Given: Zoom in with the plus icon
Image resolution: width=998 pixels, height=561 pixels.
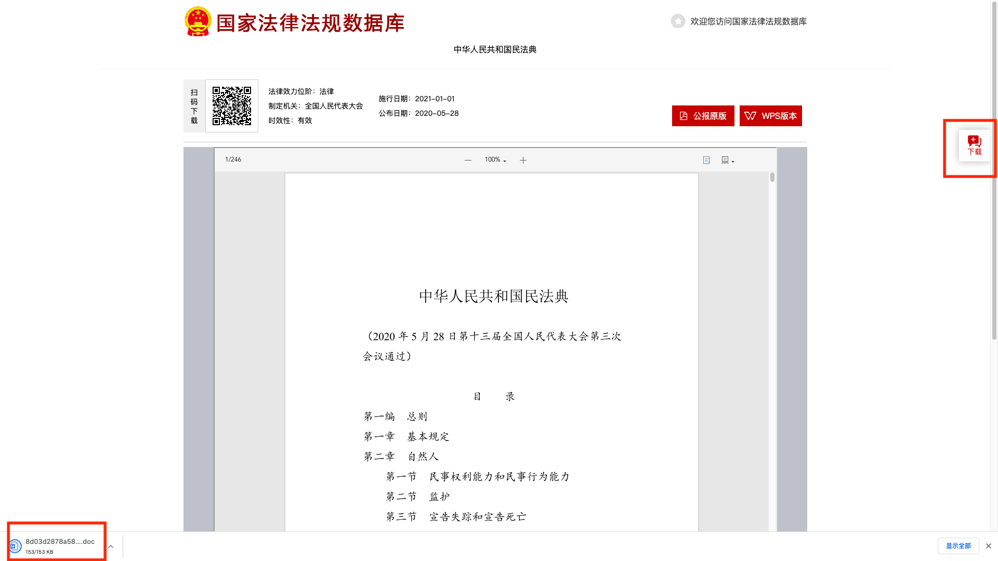Looking at the screenshot, I should 523,160.
